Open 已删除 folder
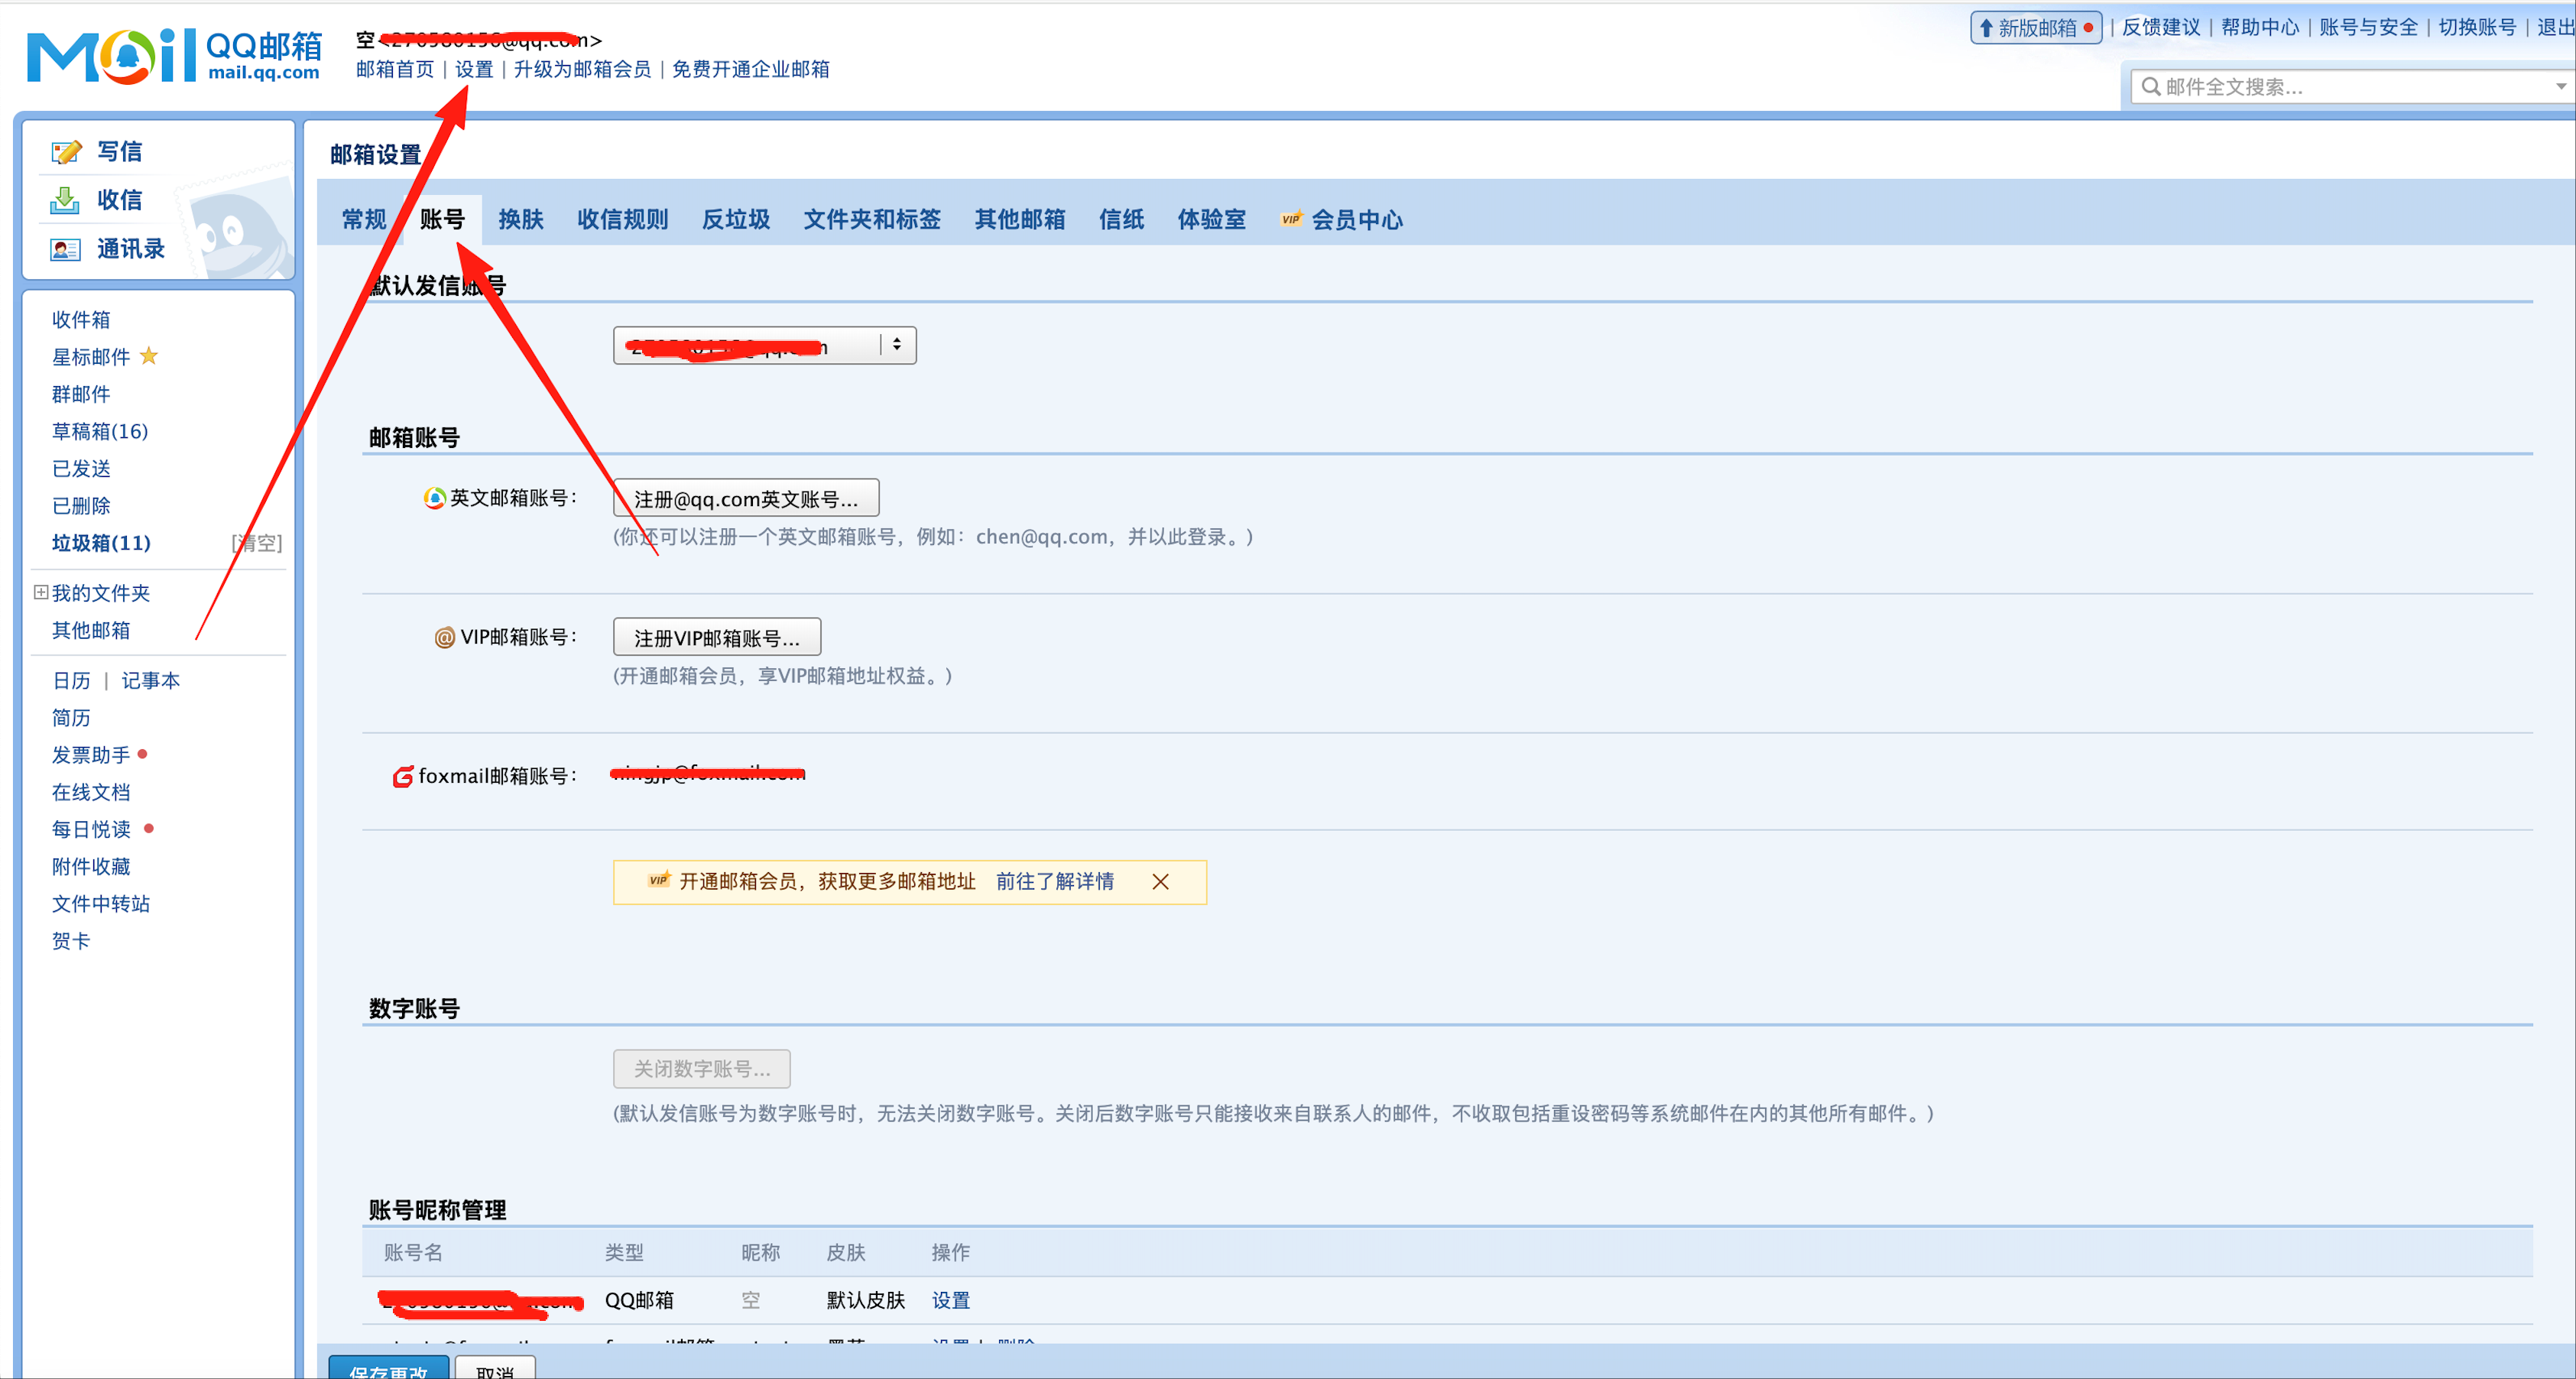Image resolution: width=2576 pixels, height=1379 pixels. click(x=81, y=506)
